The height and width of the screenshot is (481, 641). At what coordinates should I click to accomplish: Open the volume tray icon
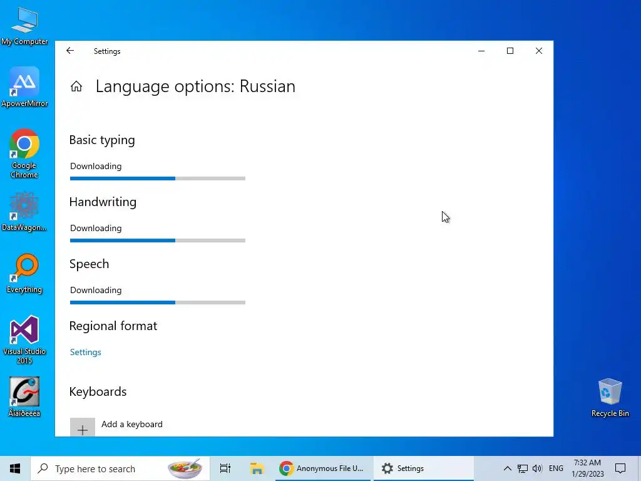[537, 468]
